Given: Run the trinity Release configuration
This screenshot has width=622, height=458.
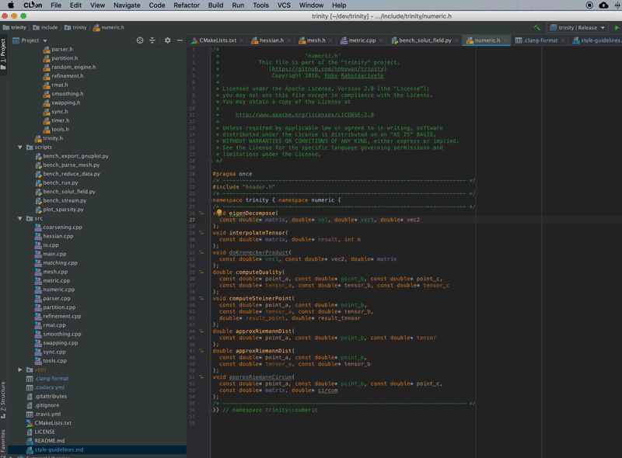Looking at the screenshot, I should point(617,27).
